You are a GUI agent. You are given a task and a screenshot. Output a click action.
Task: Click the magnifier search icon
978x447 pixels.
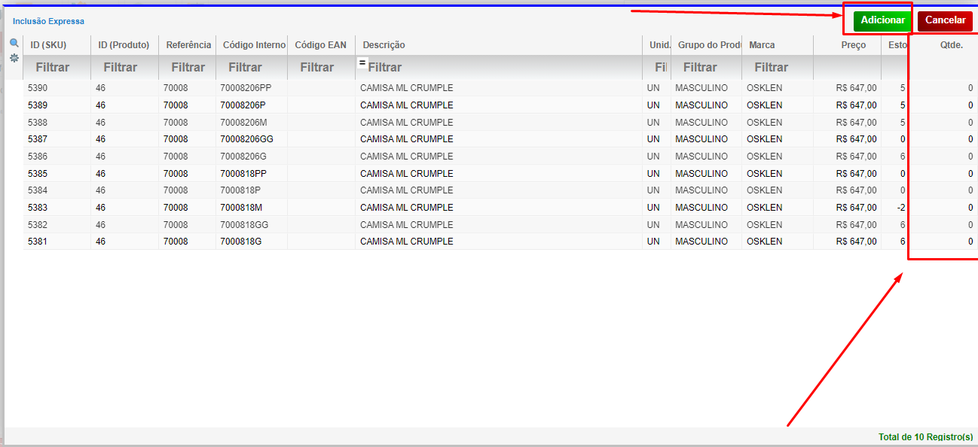tap(14, 44)
